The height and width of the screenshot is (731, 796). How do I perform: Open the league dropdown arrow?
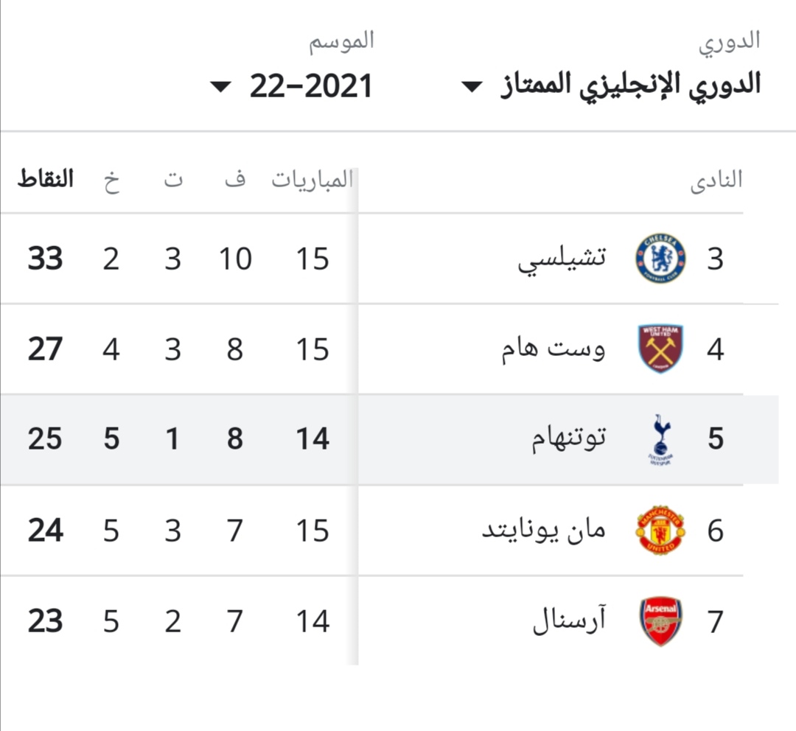[x=472, y=87]
